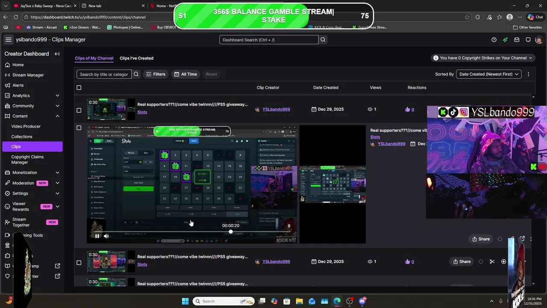Go back in the browser
Viewport: 547px width, 308px height.
6,17
